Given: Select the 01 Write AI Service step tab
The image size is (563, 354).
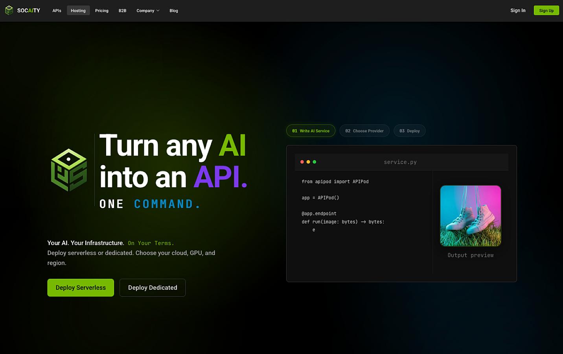Looking at the screenshot, I should coord(311,131).
